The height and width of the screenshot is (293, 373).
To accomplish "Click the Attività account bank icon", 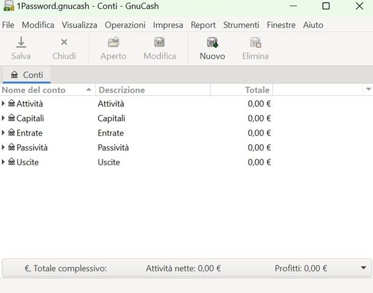I will (12, 103).
